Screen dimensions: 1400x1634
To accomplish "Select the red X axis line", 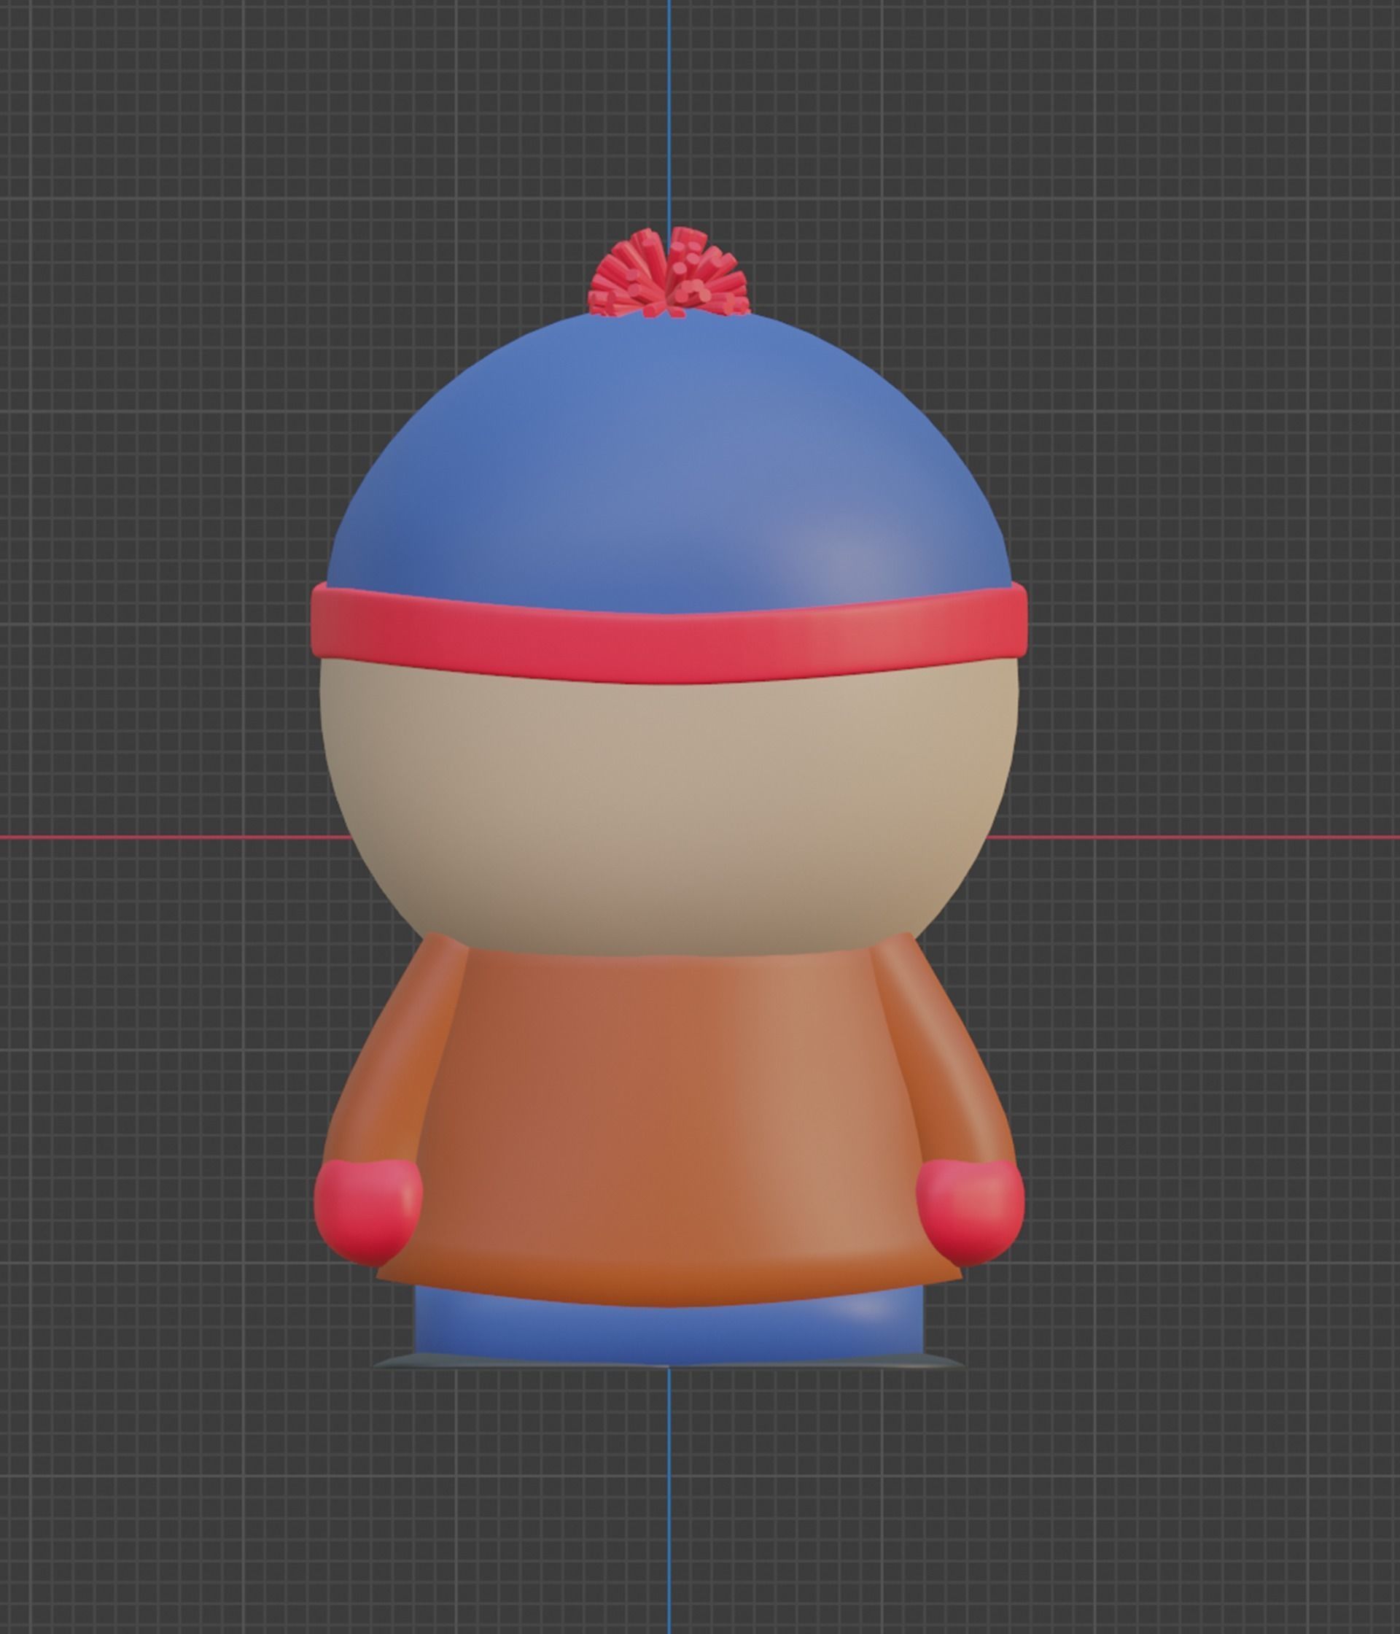I will click(157, 838).
